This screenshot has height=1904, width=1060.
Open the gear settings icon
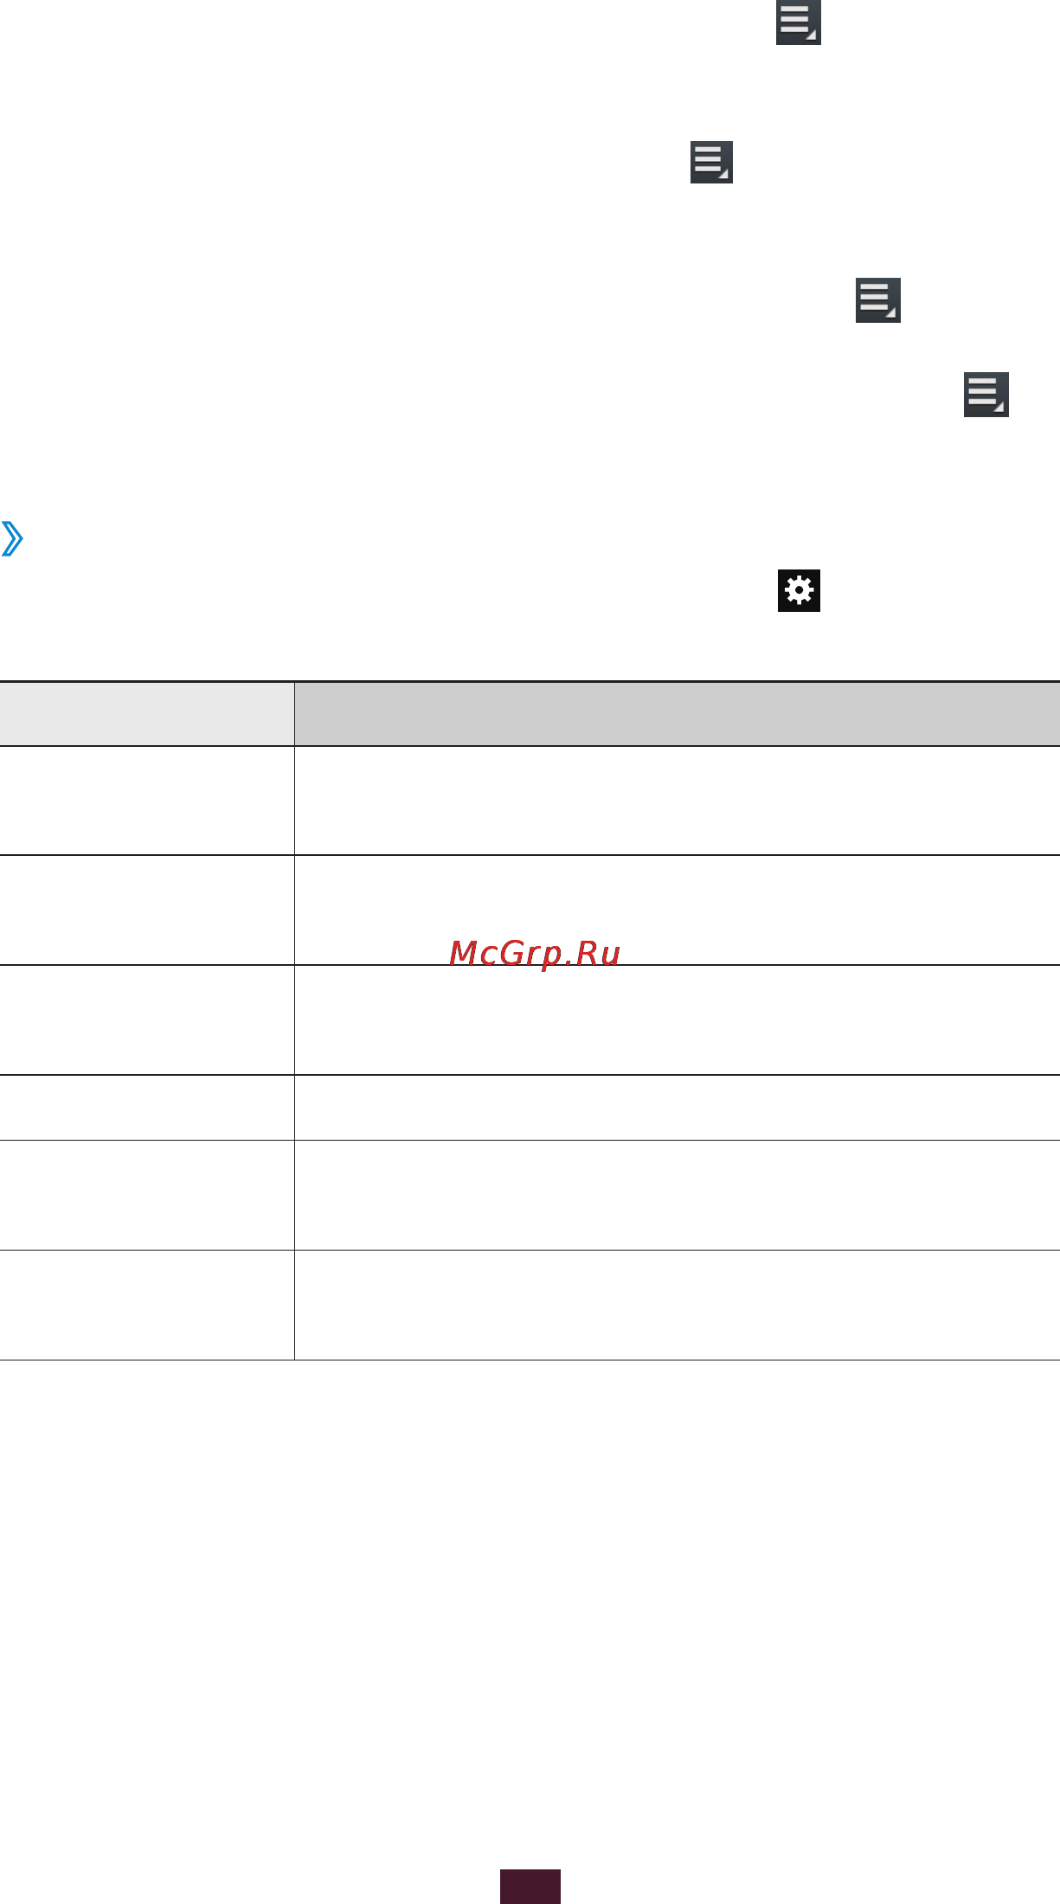799,591
